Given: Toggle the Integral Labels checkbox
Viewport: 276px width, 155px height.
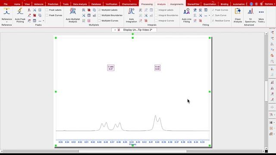Looking at the screenshot, I should [156, 10].
